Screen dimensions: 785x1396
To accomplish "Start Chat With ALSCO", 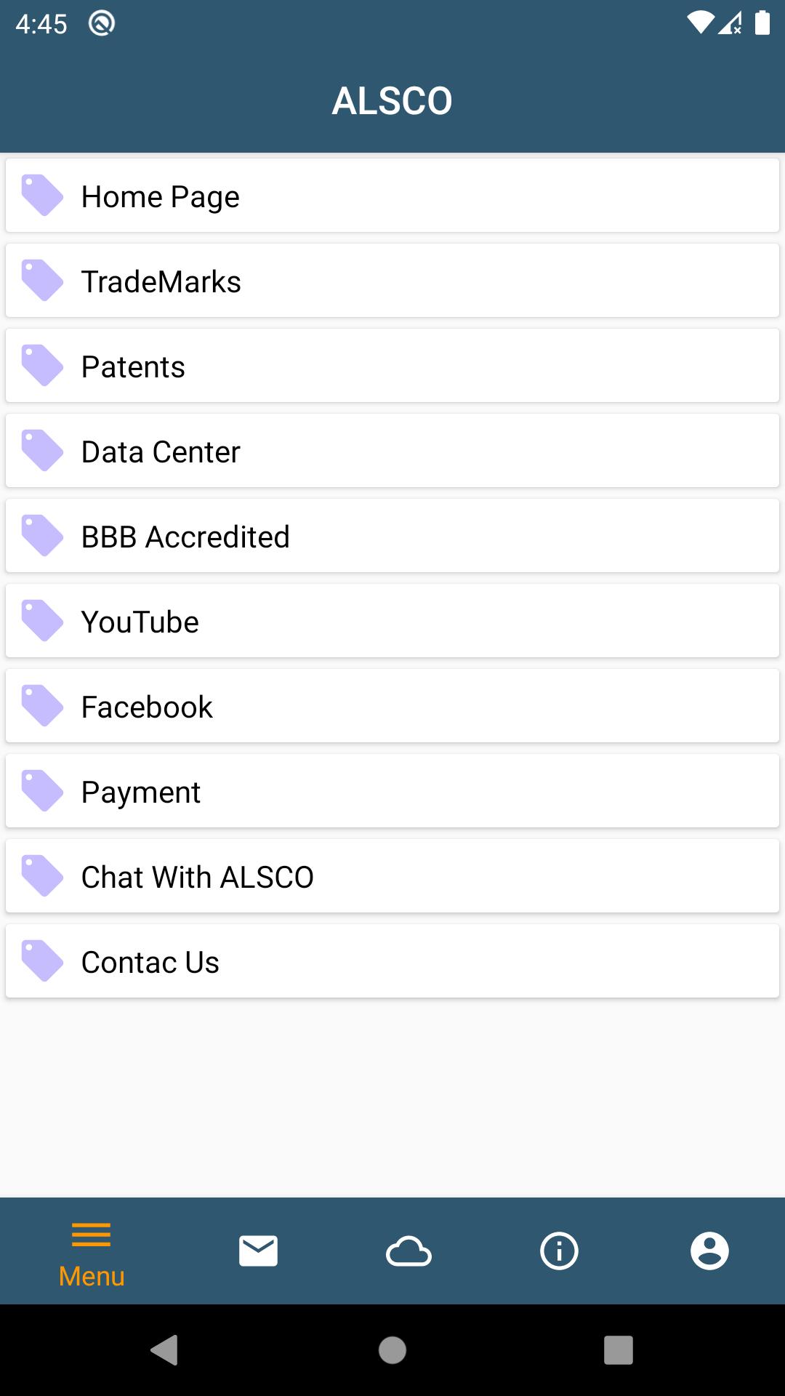I will click(x=392, y=876).
